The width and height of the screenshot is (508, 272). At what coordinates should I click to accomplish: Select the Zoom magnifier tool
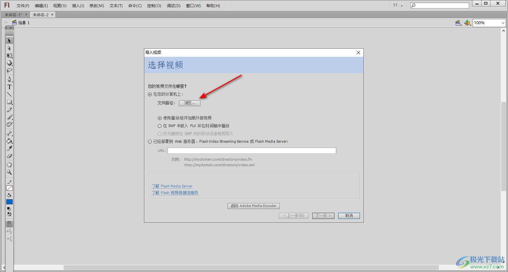[9, 172]
